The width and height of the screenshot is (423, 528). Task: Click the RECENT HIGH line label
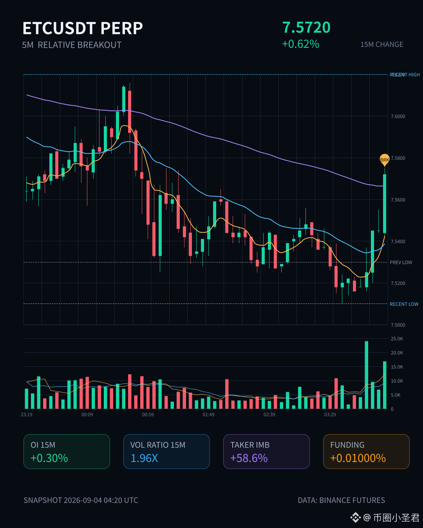coord(405,75)
